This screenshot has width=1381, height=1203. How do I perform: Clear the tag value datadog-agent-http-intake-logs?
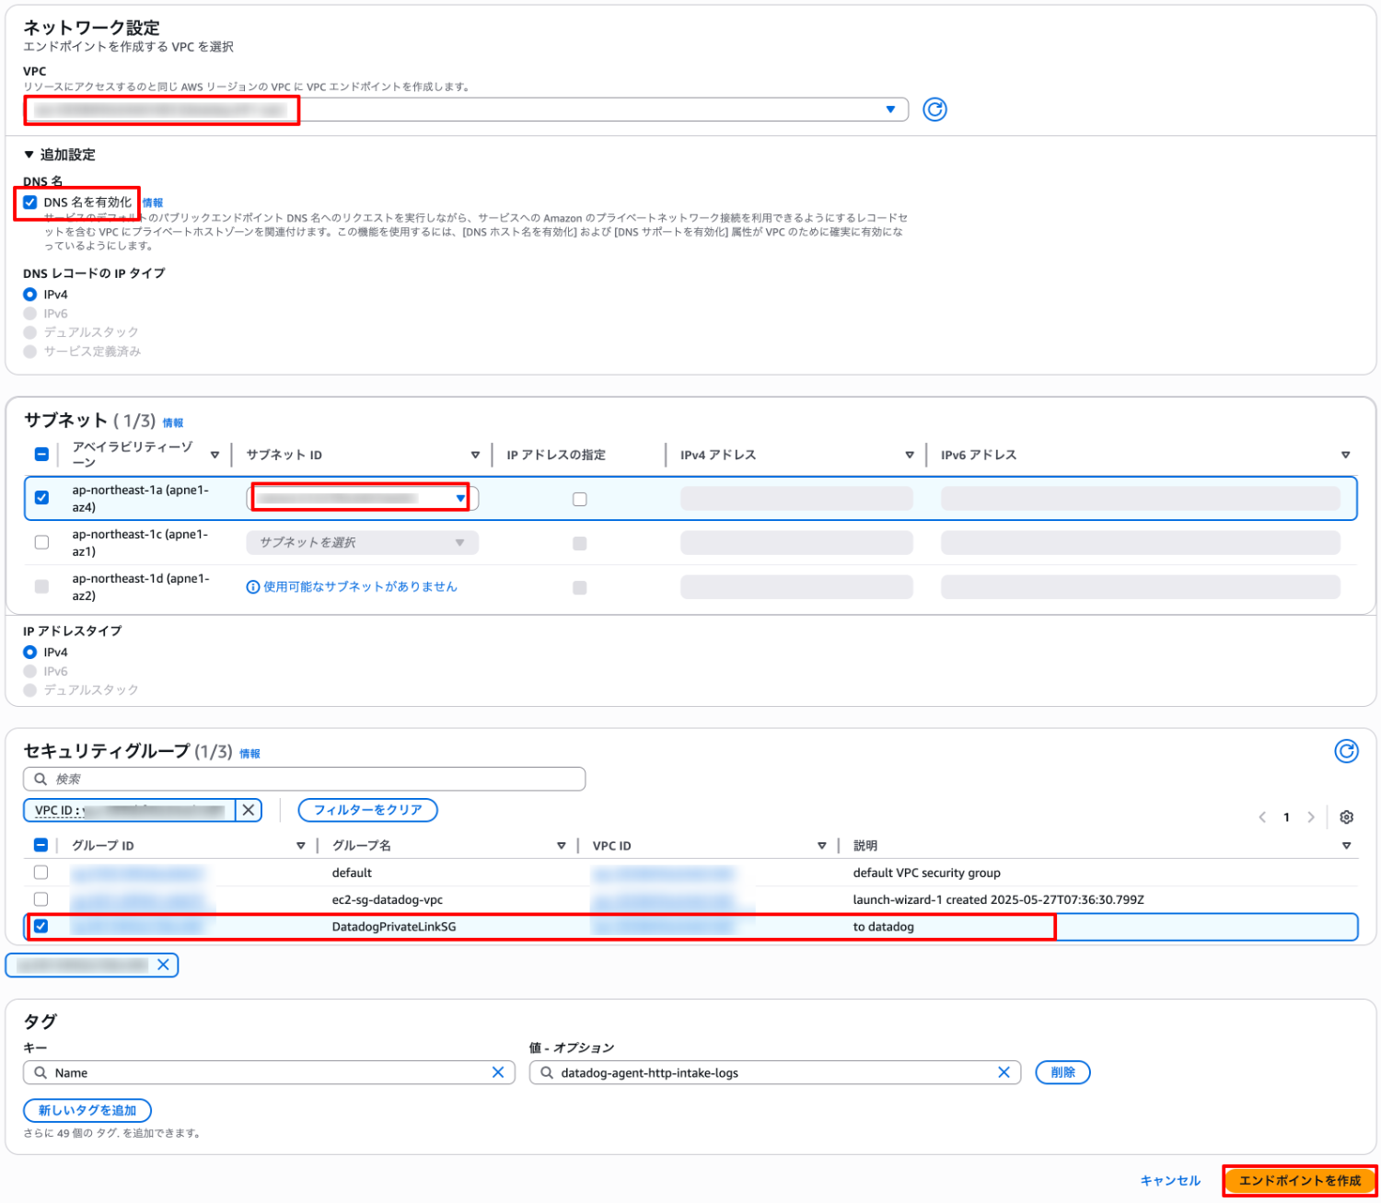[1004, 1072]
